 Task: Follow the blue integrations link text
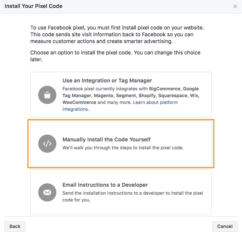tap(76, 109)
